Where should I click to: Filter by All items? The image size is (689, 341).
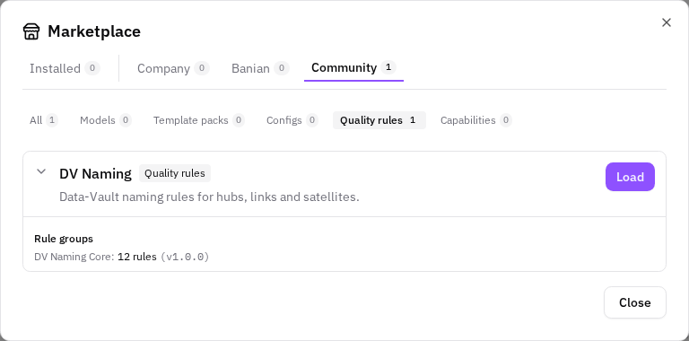point(43,120)
